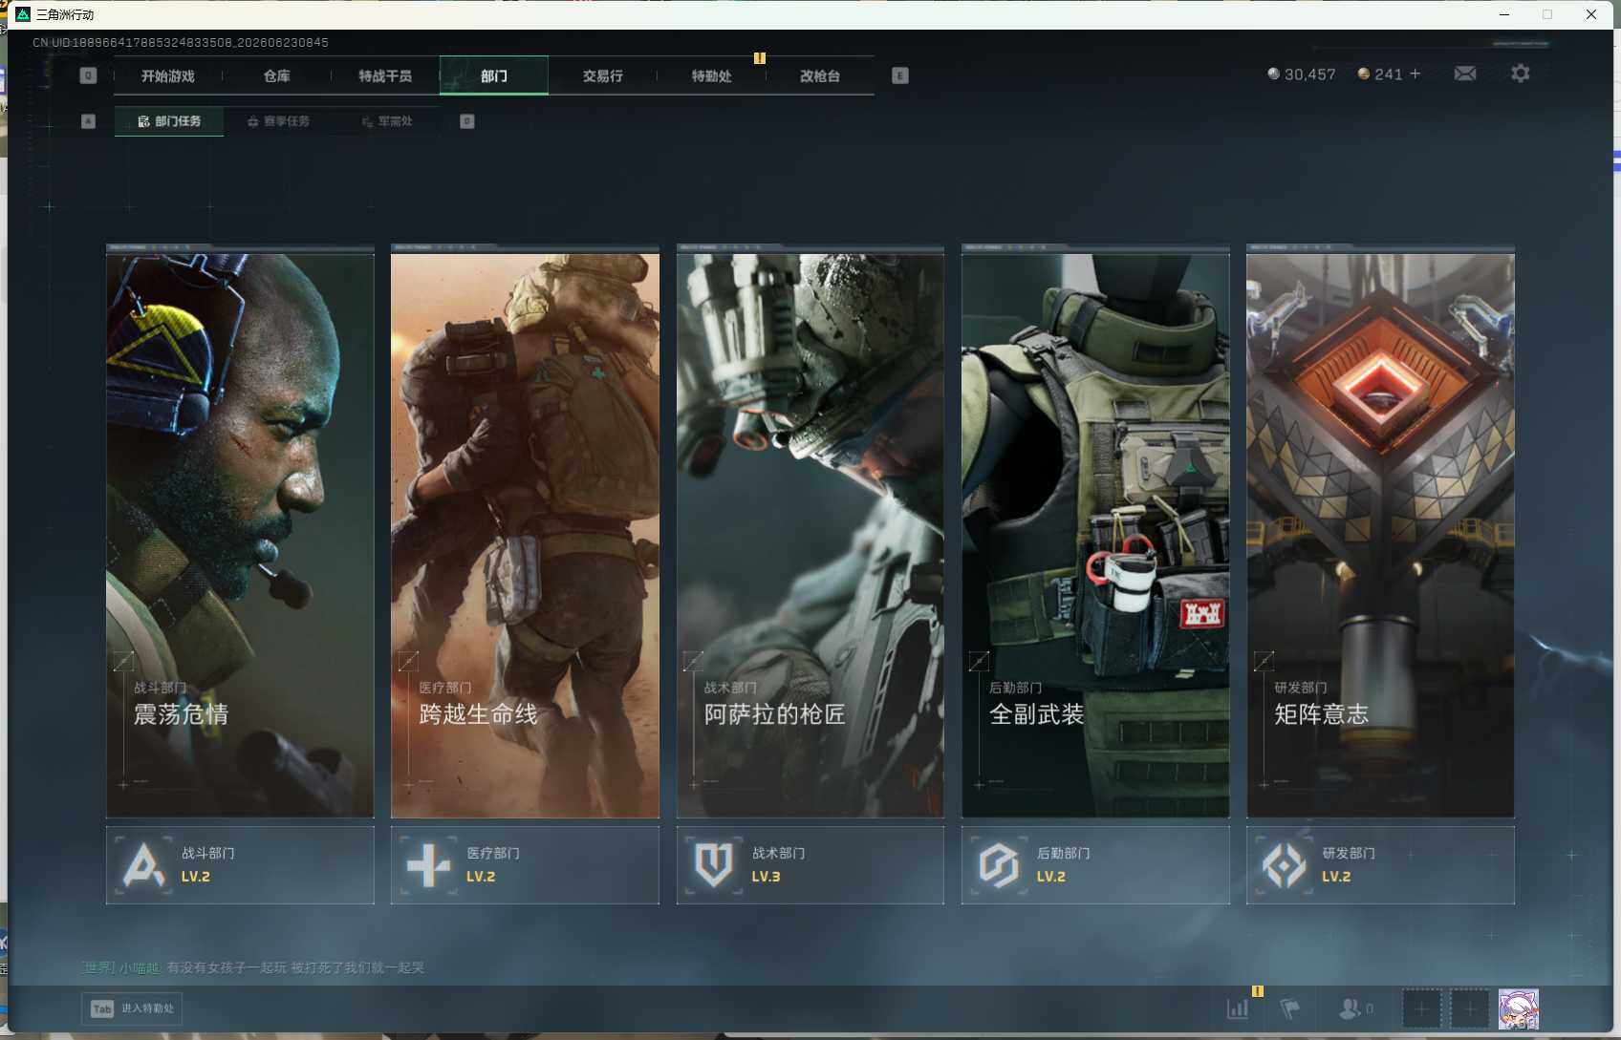Image resolution: width=1621 pixels, height=1040 pixels.
Task: Click the 30,457 silver currency icon
Action: [1273, 74]
